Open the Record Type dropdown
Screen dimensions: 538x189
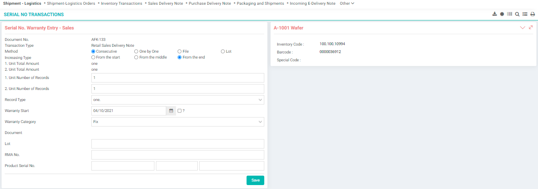click(x=178, y=100)
